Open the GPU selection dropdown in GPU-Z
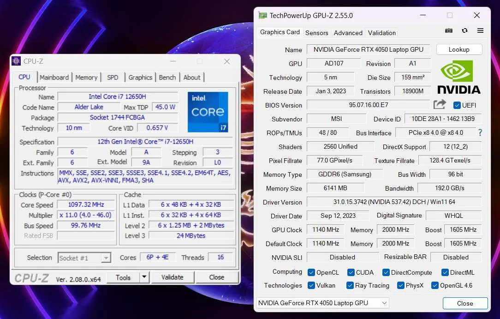 [x=323, y=303]
